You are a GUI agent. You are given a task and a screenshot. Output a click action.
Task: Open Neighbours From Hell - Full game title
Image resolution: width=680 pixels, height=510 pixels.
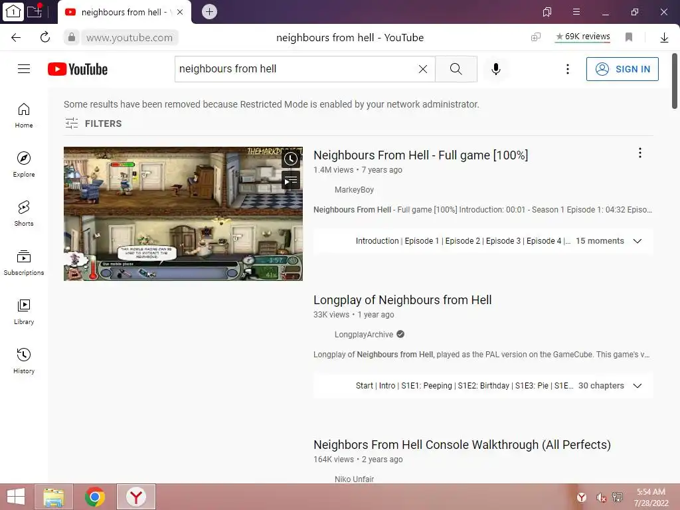click(420, 155)
